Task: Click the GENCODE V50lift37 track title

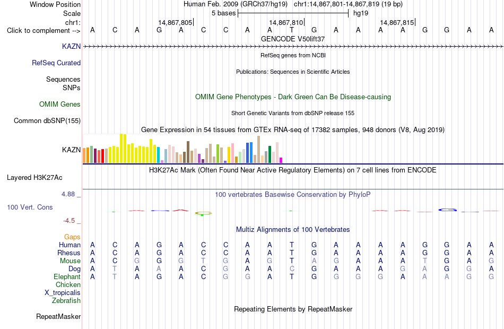Action: tap(293, 39)
